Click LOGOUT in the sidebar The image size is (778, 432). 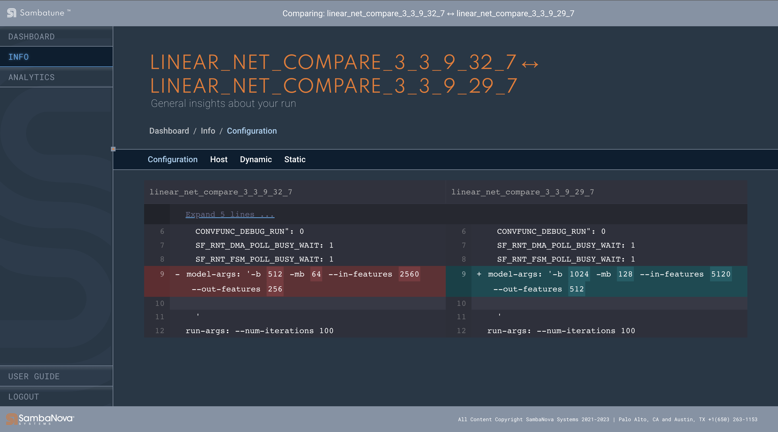[x=24, y=397]
